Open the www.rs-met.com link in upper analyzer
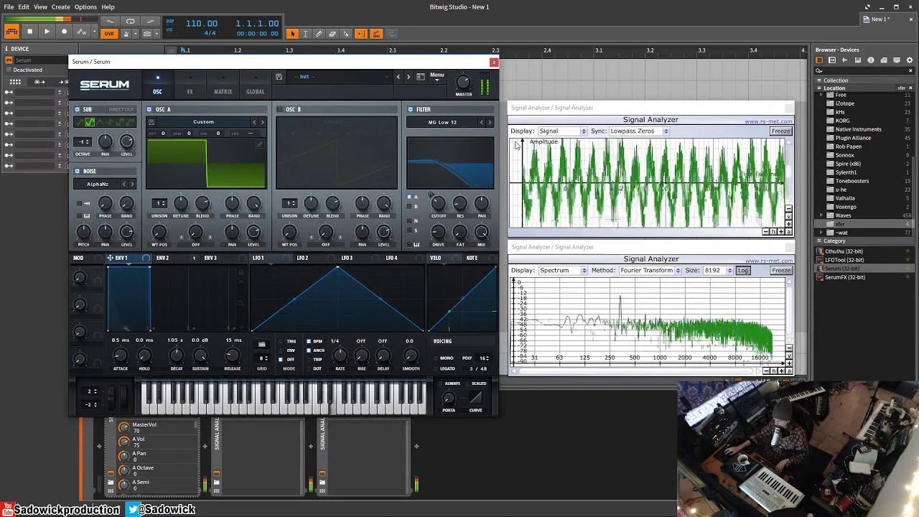Viewport: 919px width, 517px height. [768, 121]
